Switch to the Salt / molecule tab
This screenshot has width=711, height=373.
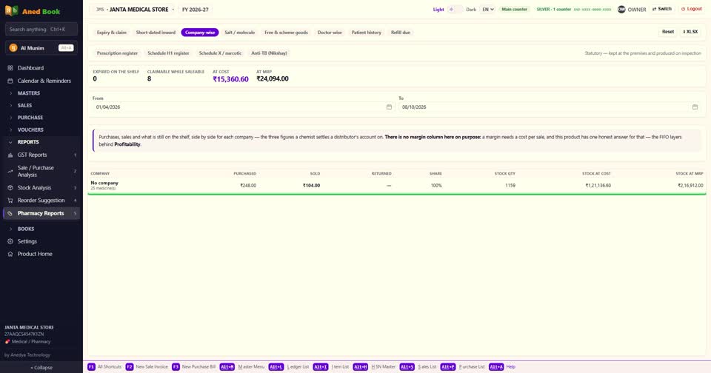(239, 32)
